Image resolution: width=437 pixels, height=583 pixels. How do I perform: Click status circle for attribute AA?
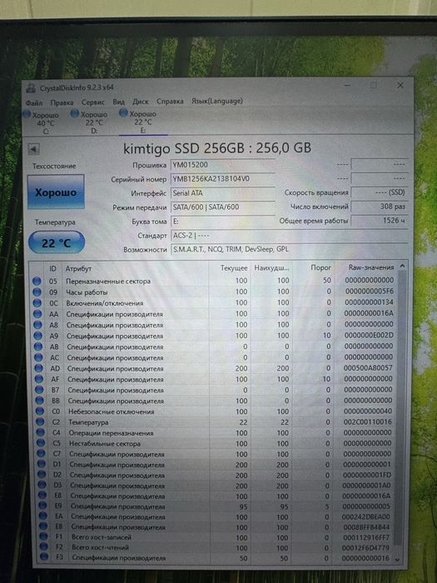point(37,314)
